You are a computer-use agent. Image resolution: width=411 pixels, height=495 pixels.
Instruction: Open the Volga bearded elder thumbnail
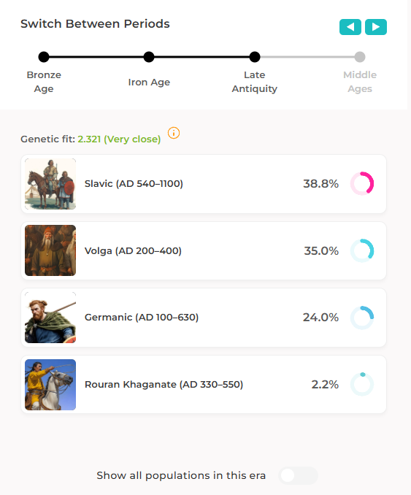point(50,250)
